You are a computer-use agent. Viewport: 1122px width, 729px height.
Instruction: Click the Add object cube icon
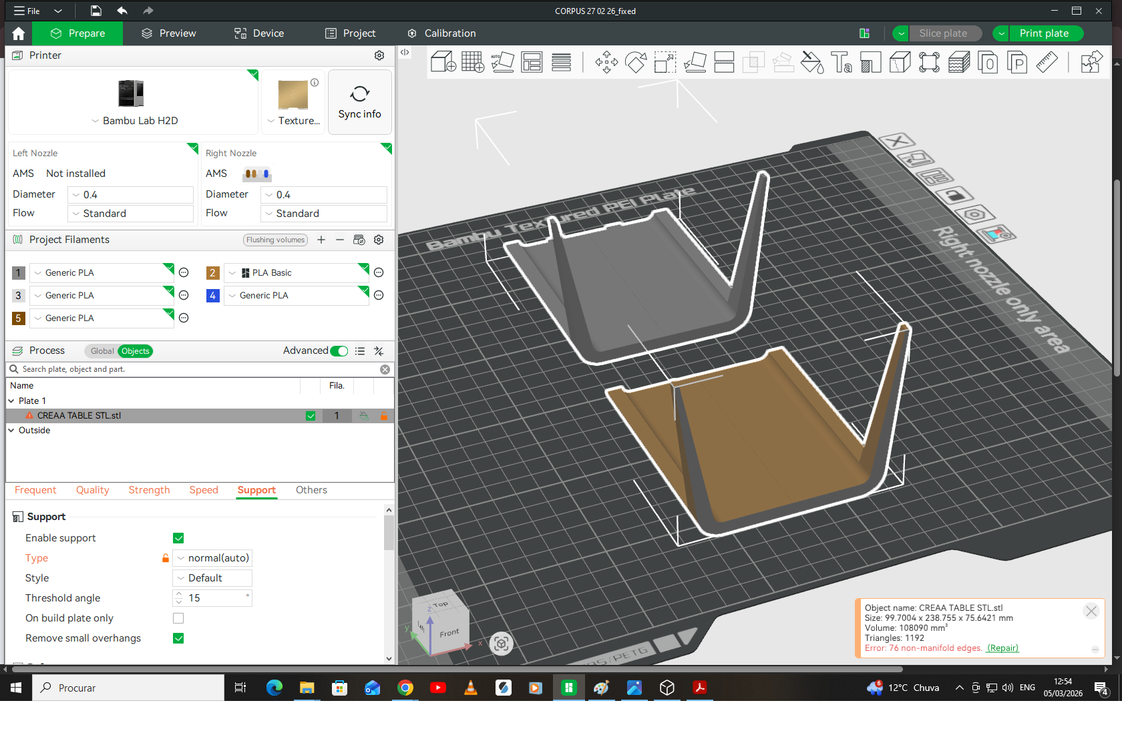443,62
